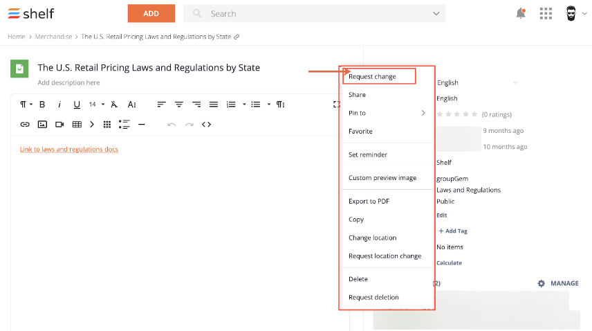Expand user profile arrow
This screenshot has width=592, height=331.
[x=584, y=14]
